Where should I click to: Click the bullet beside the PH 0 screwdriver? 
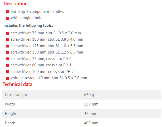coord(7,59)
